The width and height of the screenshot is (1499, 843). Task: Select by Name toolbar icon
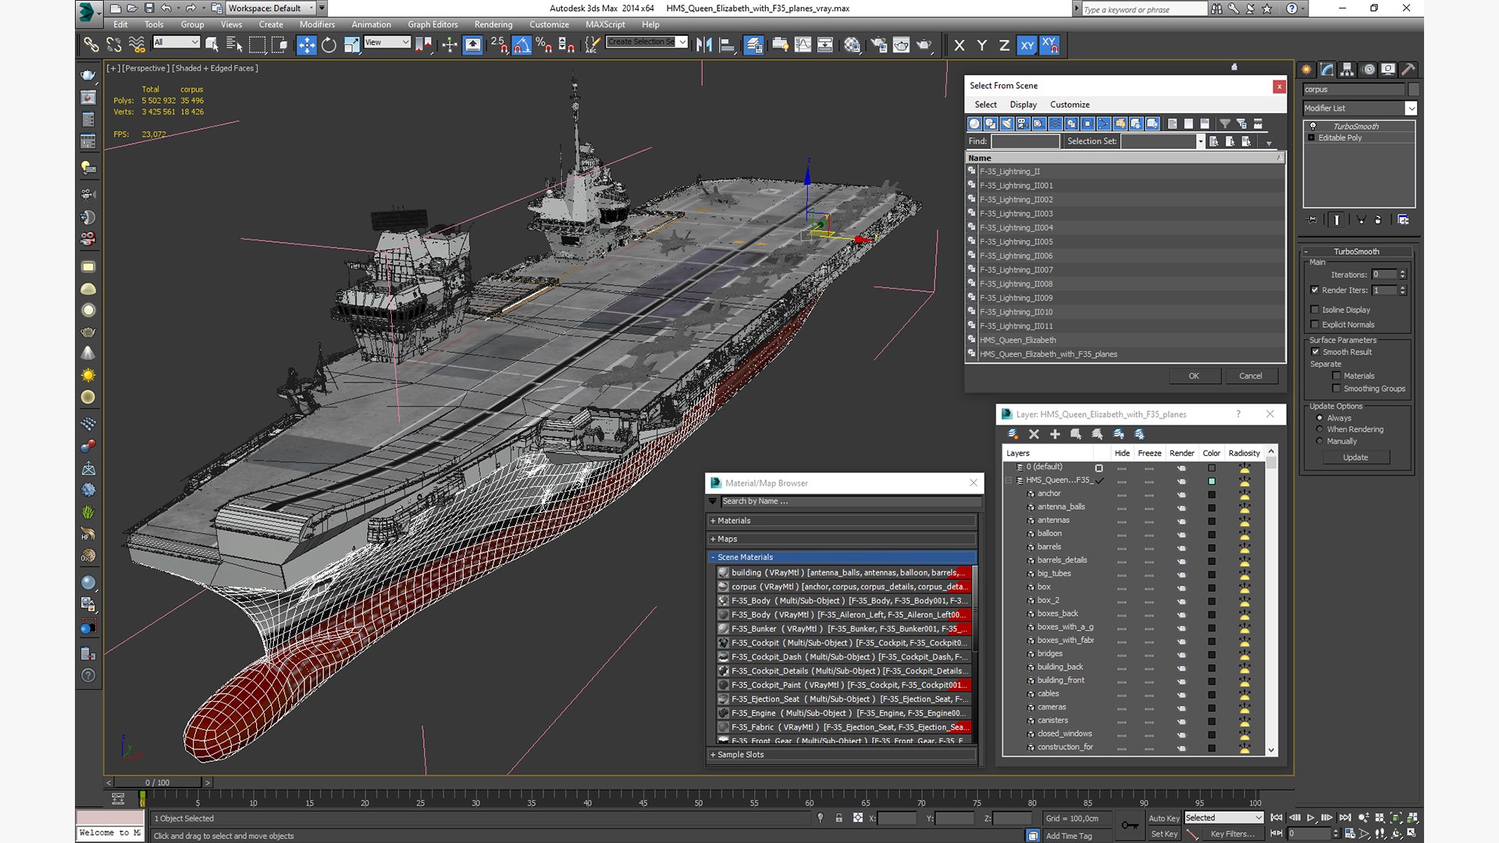(x=233, y=45)
